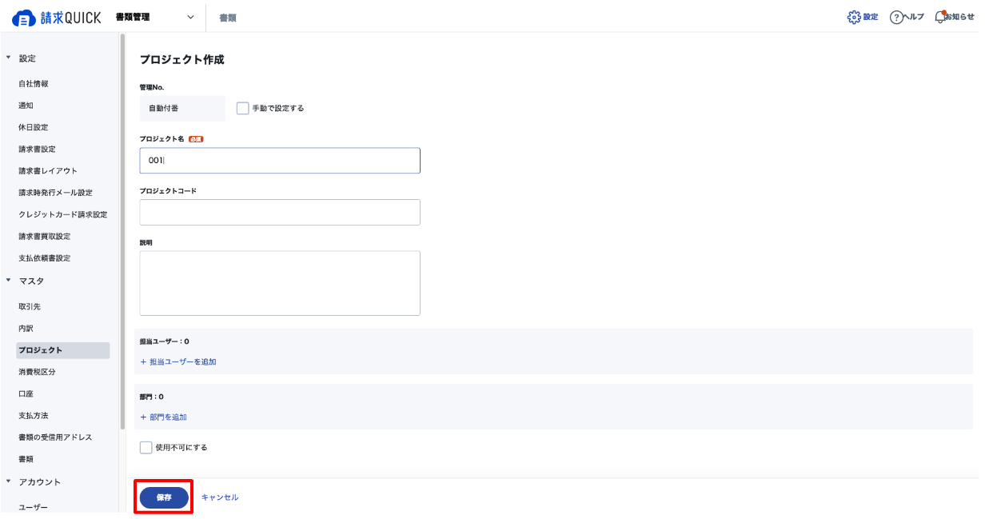Collapse the マスタ section in sidebar

pos(9,281)
